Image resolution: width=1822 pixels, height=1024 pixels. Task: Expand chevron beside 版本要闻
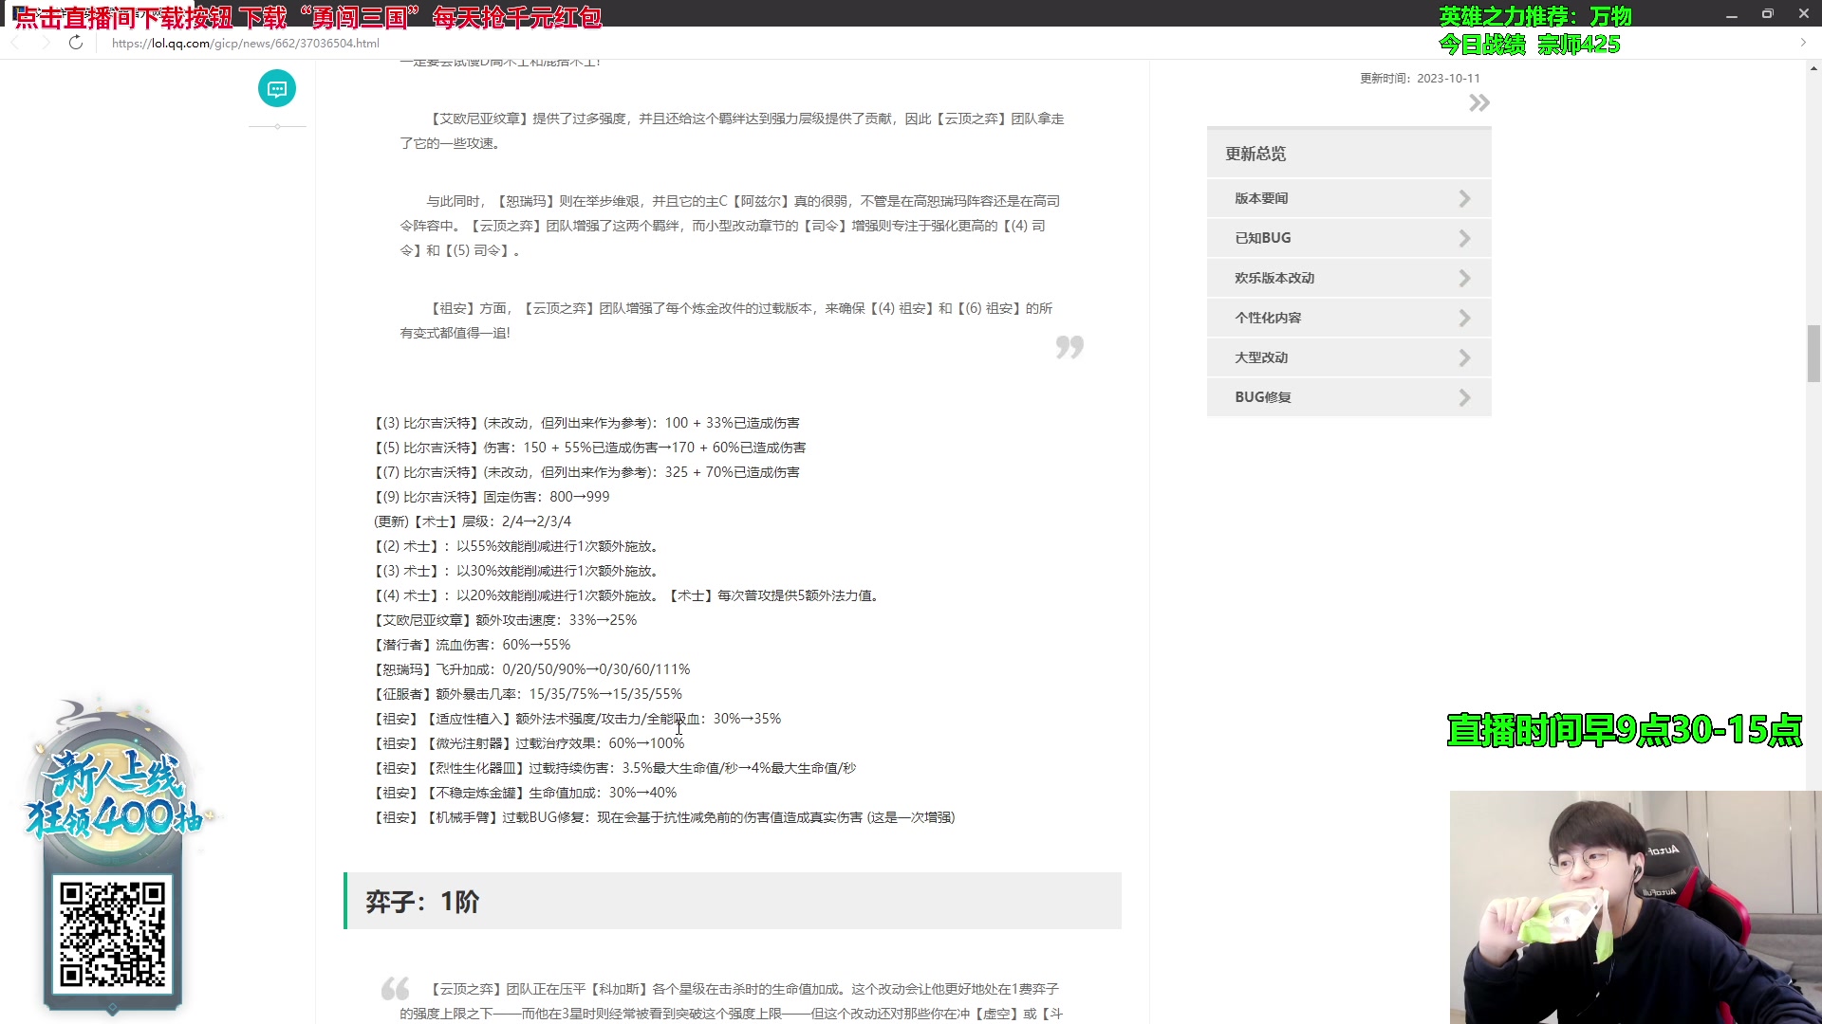1464,198
